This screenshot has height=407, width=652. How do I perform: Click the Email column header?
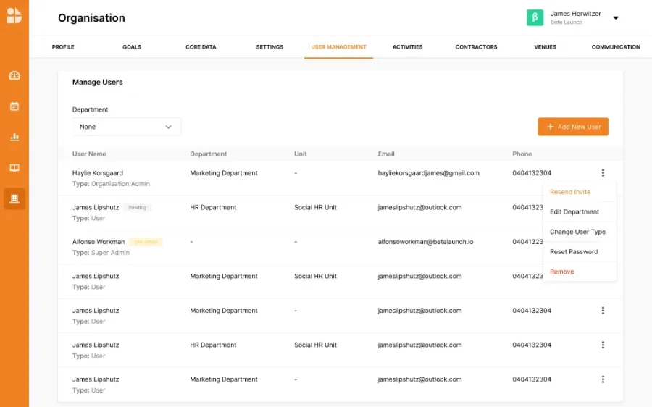[x=386, y=154]
